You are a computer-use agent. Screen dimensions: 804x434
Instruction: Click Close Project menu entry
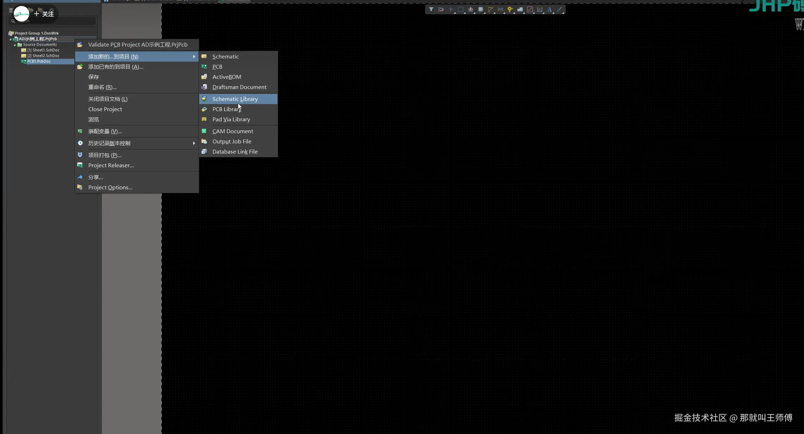coord(137,109)
